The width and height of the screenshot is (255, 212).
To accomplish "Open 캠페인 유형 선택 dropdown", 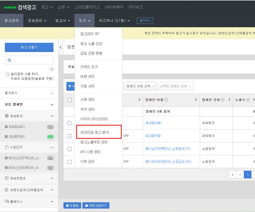I will coord(141,86).
